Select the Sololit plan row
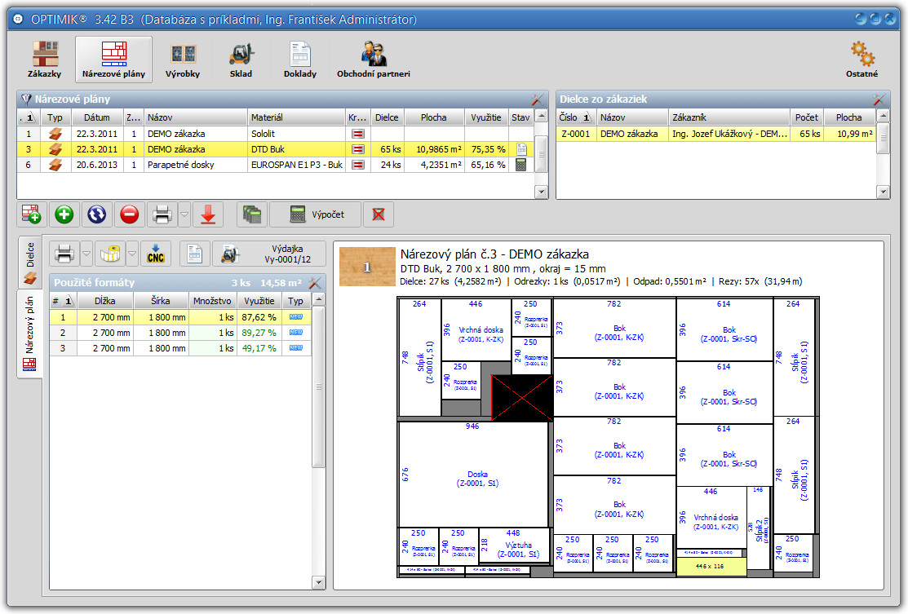 click(x=275, y=134)
